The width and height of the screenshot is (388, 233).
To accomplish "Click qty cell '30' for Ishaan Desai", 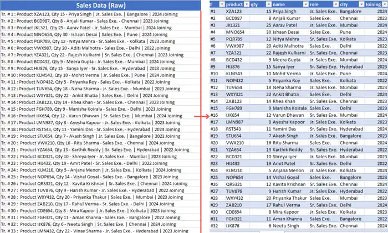I will point(261,32).
